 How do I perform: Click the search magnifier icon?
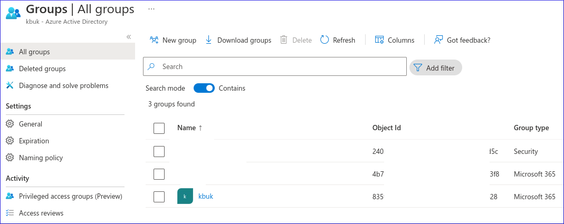pyautogui.click(x=151, y=66)
